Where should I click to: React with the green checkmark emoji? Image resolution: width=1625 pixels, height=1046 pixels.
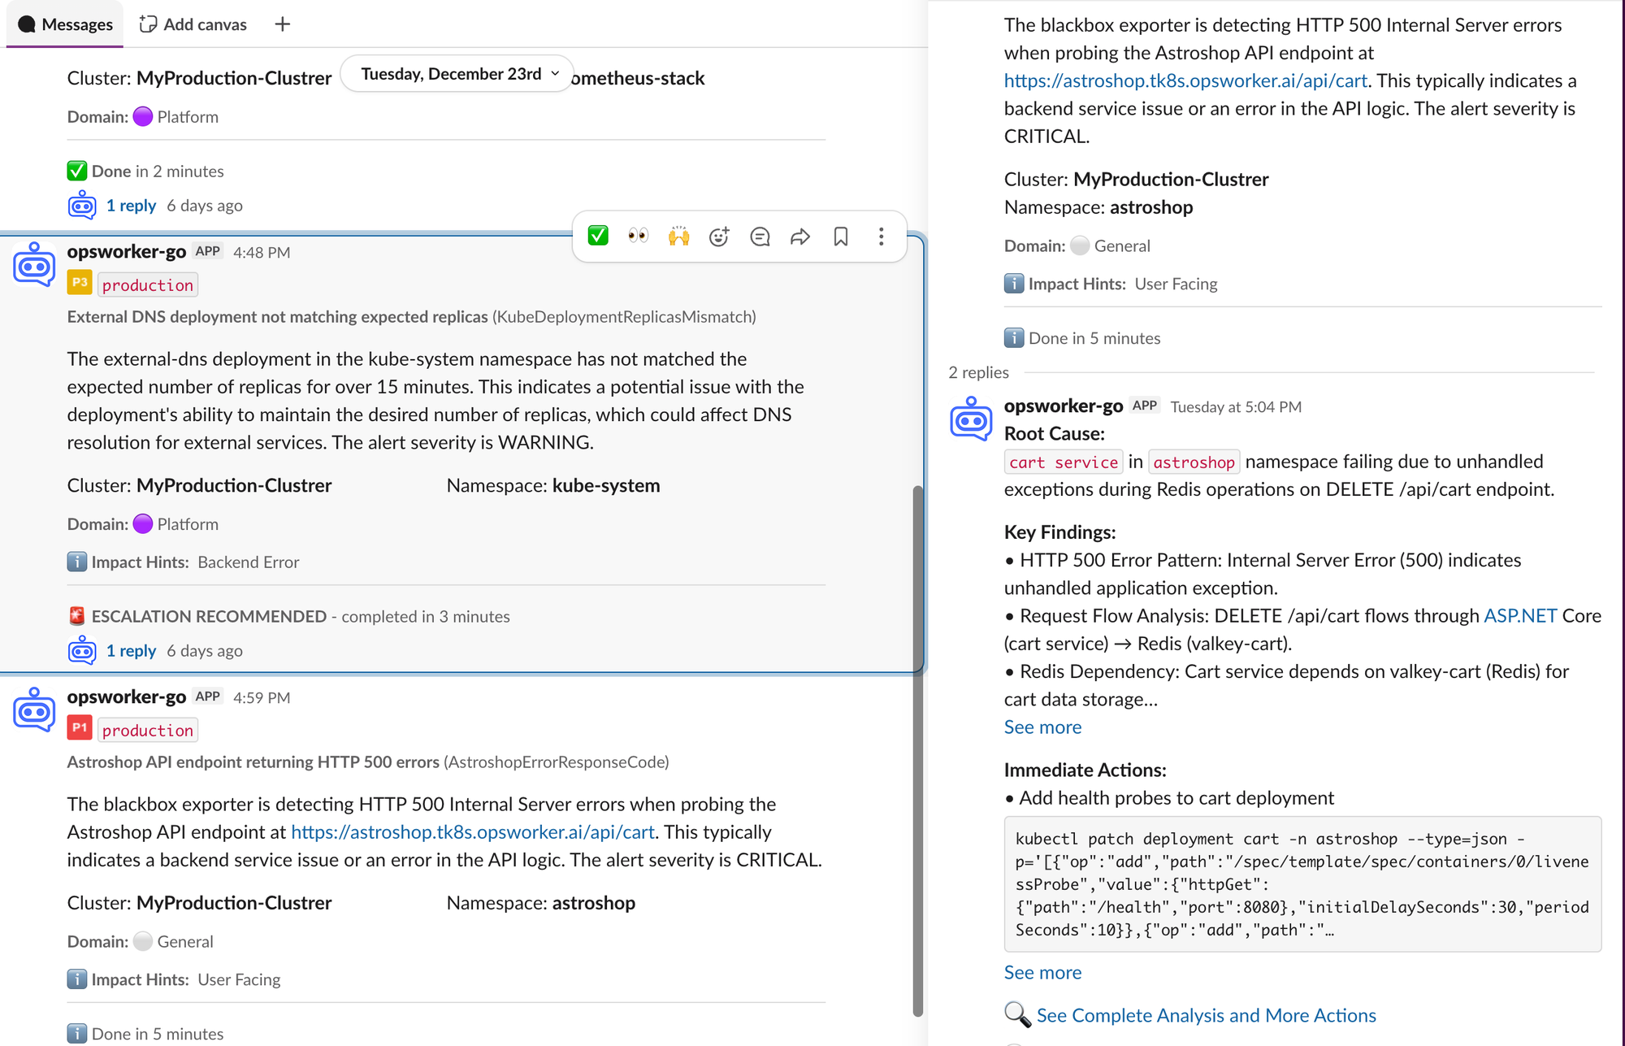click(598, 237)
